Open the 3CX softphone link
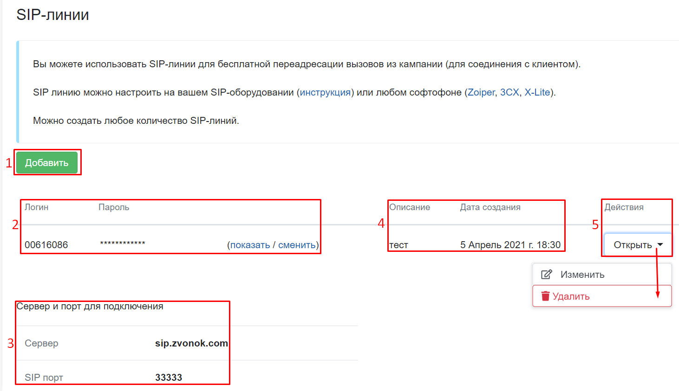Viewport: 679px width, 391px height. click(509, 92)
